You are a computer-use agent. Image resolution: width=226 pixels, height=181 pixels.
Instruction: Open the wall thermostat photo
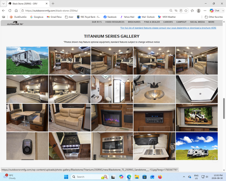(27, 146)
